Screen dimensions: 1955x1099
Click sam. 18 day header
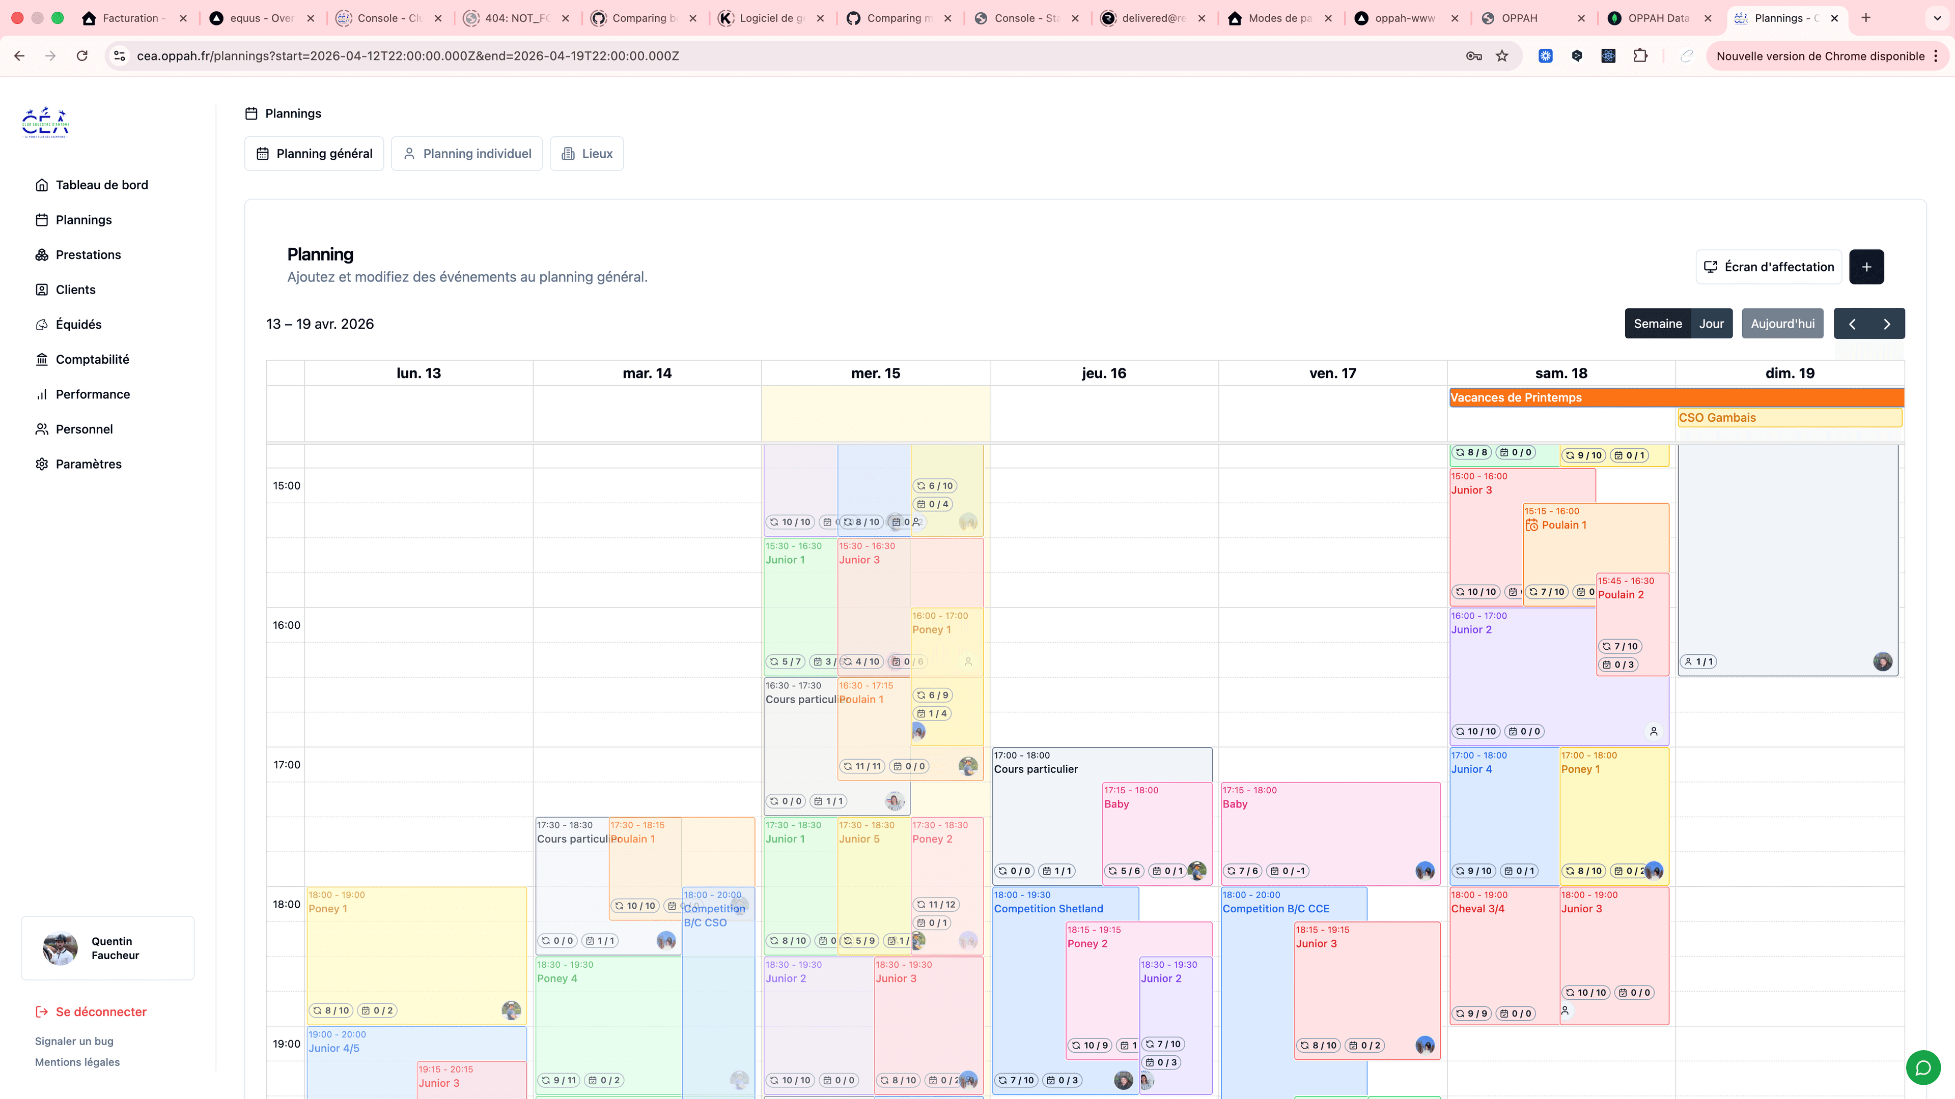[x=1561, y=373]
